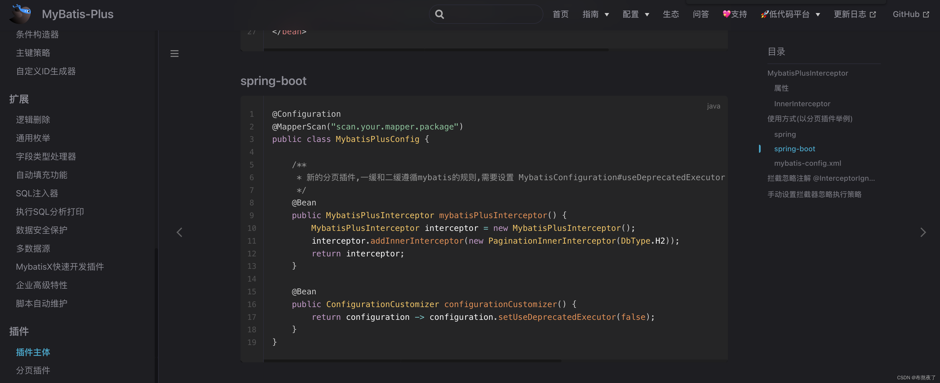Click into the search input field
The height and width of the screenshot is (383, 940).
click(x=486, y=14)
